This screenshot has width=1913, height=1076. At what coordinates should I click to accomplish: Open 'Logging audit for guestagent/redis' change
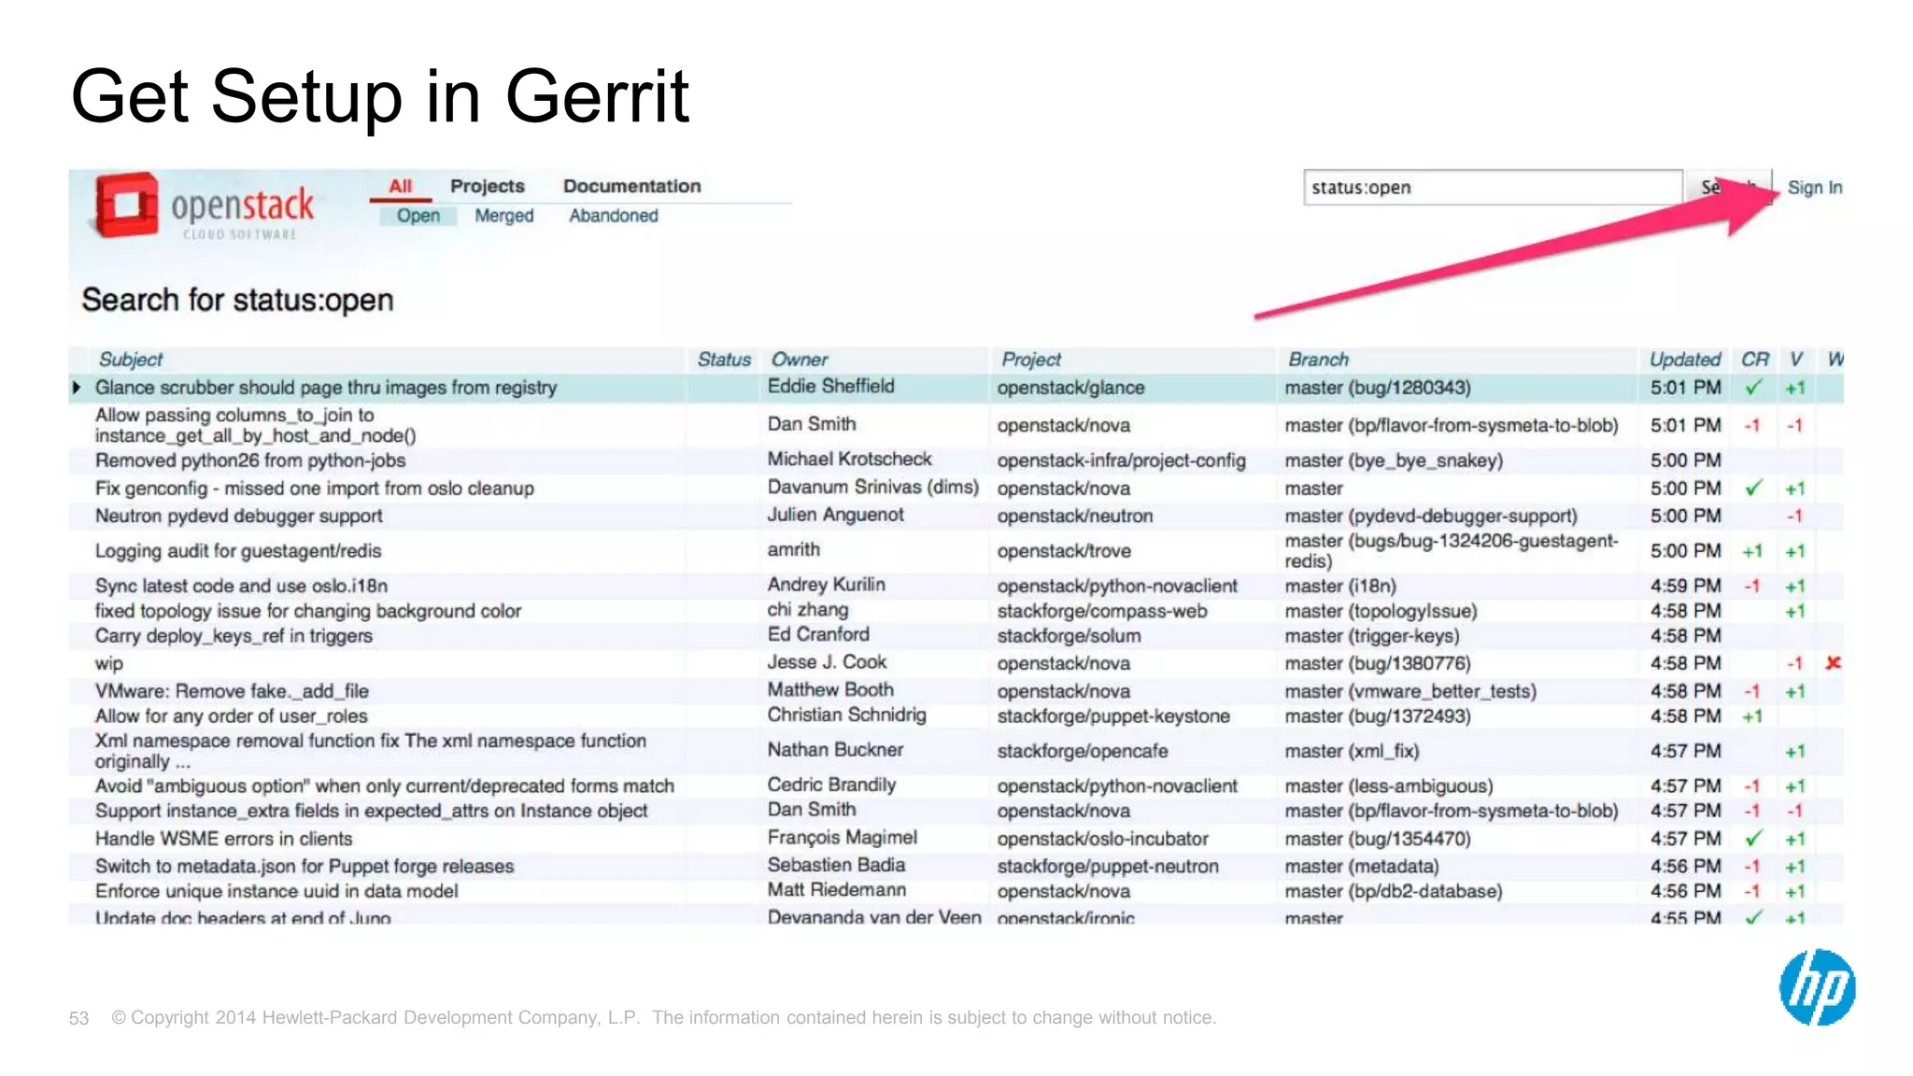(x=238, y=551)
